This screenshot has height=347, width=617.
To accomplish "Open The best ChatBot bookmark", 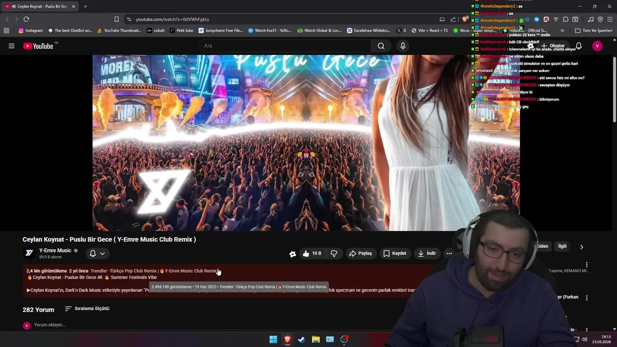I will pos(70,30).
